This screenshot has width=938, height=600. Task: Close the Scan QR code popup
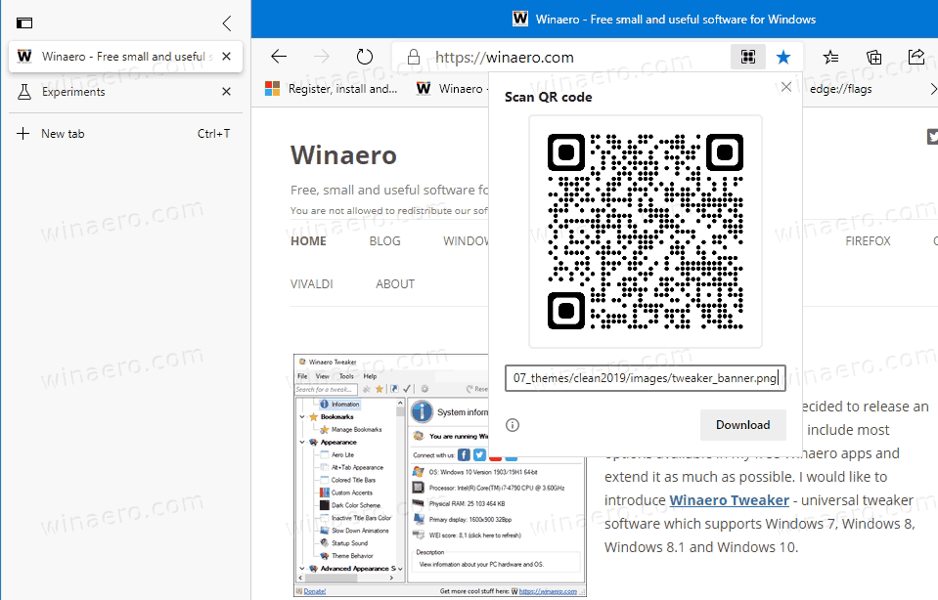(786, 87)
